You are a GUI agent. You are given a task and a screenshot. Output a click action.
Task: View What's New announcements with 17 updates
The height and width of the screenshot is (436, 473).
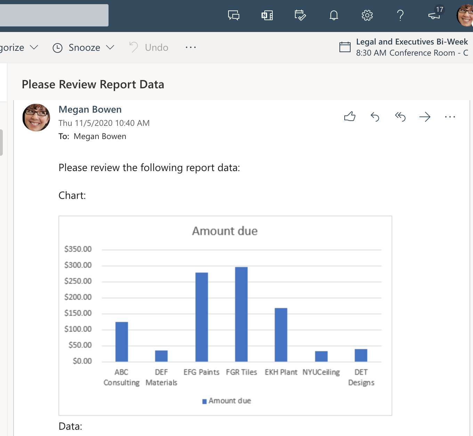[x=434, y=15]
